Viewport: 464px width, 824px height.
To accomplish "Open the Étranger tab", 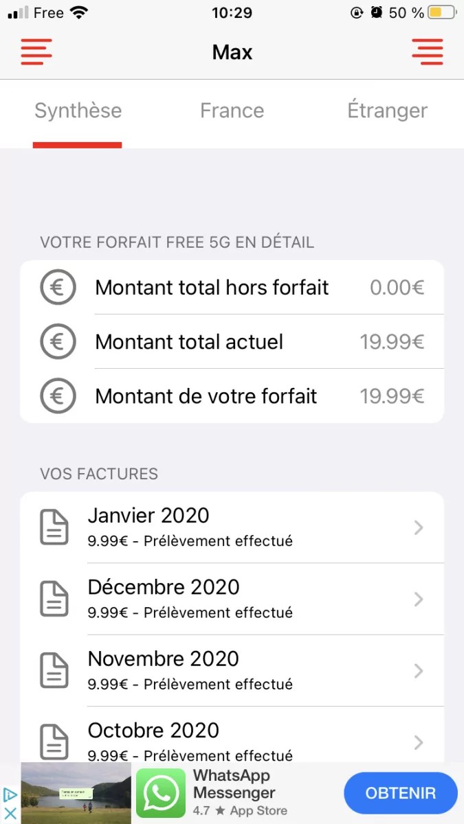I will (387, 111).
